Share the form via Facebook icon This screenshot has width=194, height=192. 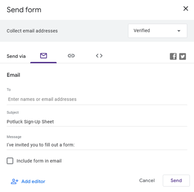tap(173, 56)
